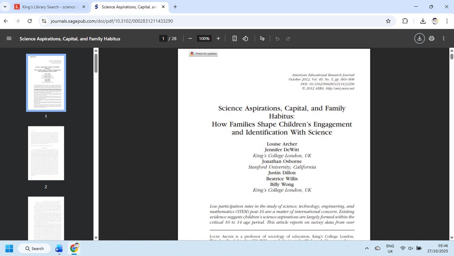Go forward in browser history
This screenshot has width=454, height=256.
point(18,21)
